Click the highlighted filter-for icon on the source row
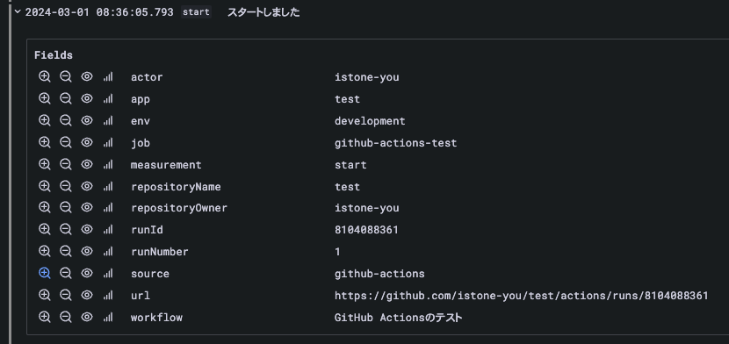 pyautogui.click(x=44, y=274)
